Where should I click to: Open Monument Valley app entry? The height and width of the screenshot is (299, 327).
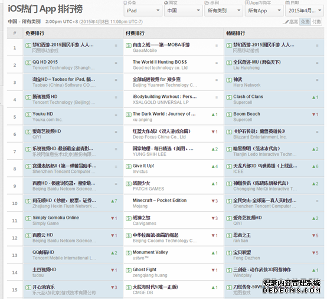coord(150,252)
